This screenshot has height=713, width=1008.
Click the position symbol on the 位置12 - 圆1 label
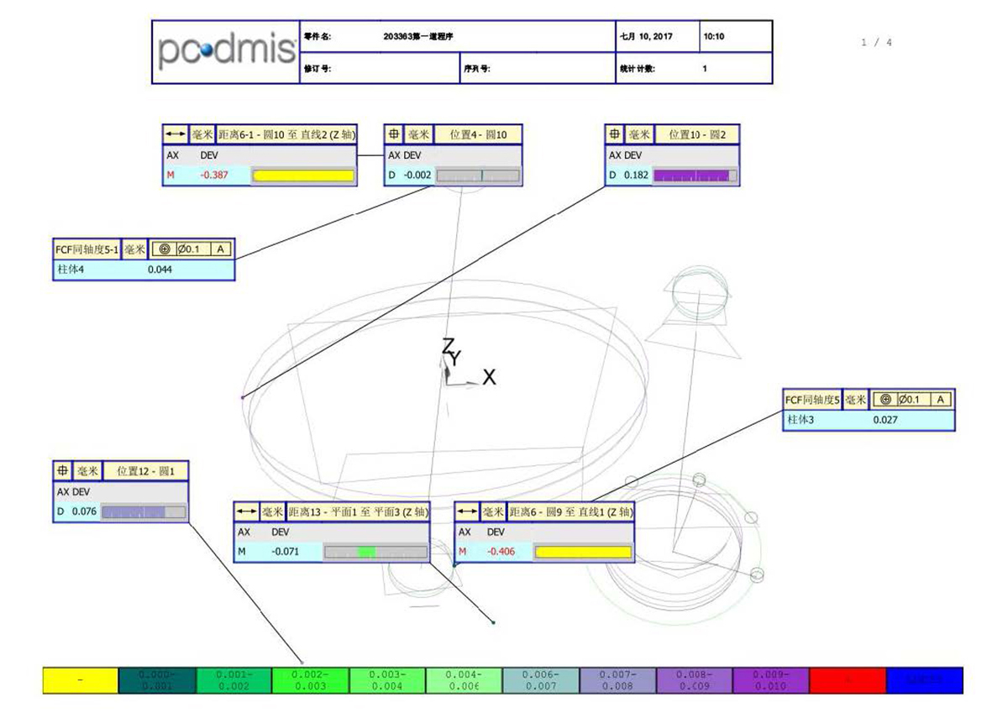(x=63, y=471)
